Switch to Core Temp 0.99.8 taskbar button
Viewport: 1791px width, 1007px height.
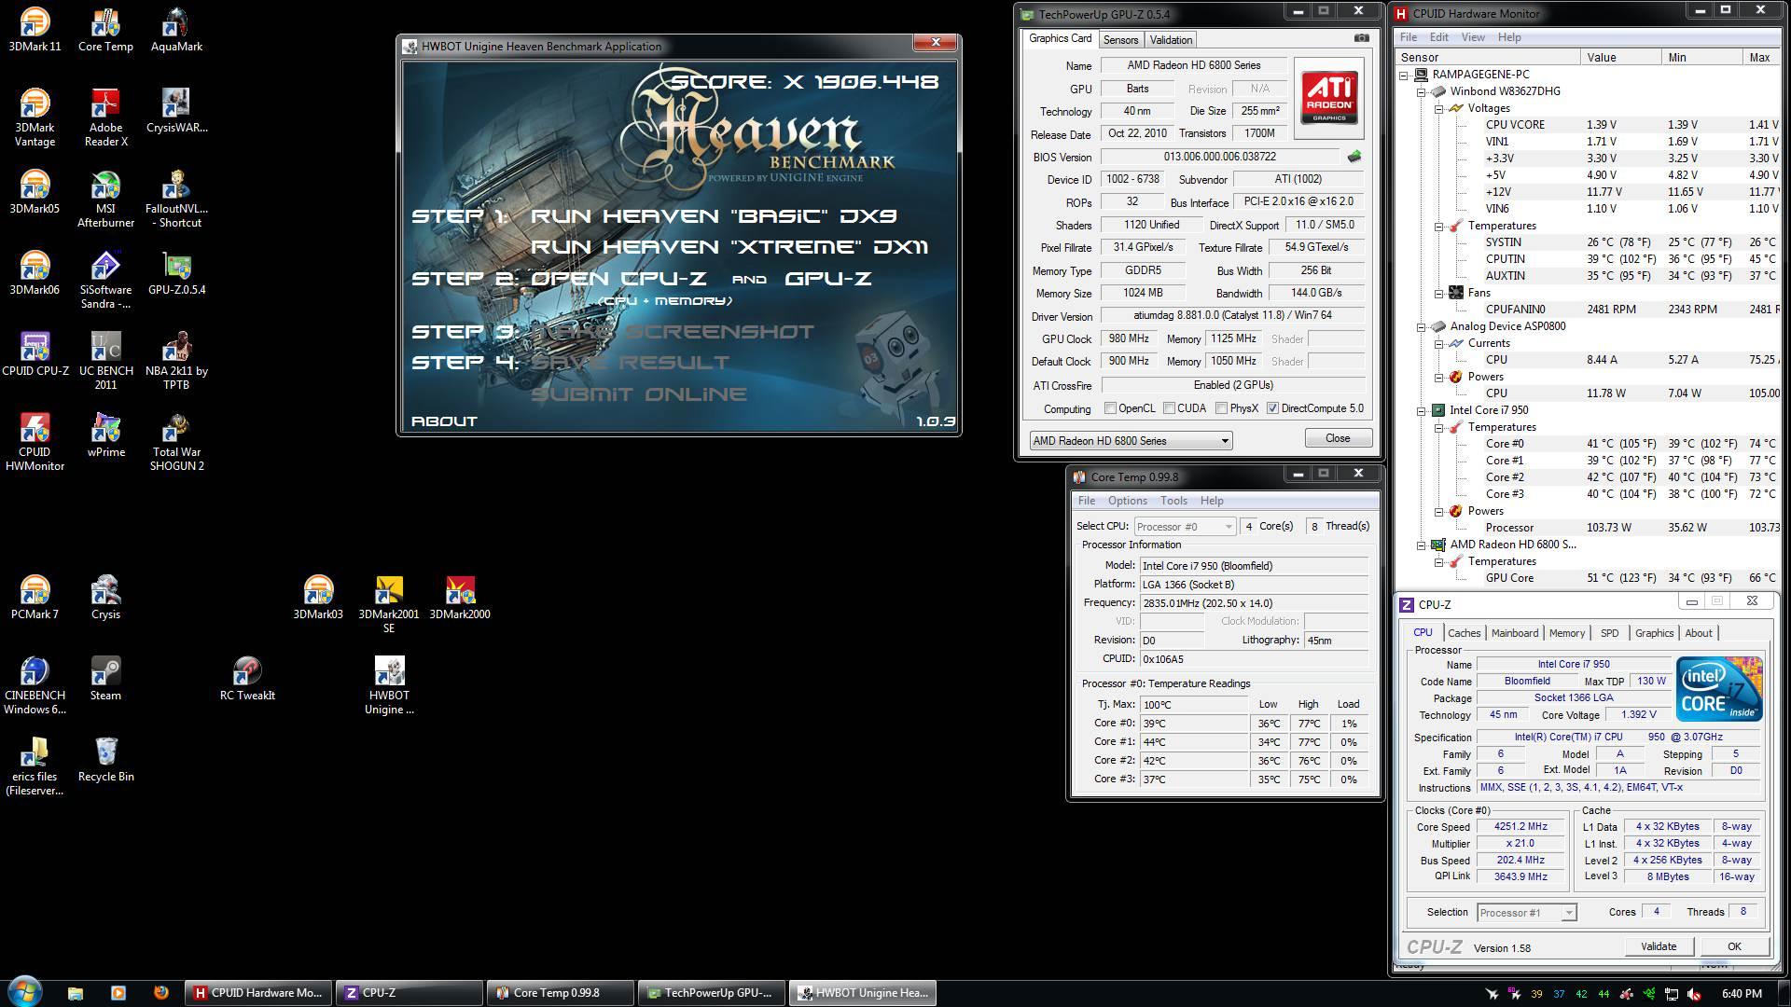coord(560,993)
